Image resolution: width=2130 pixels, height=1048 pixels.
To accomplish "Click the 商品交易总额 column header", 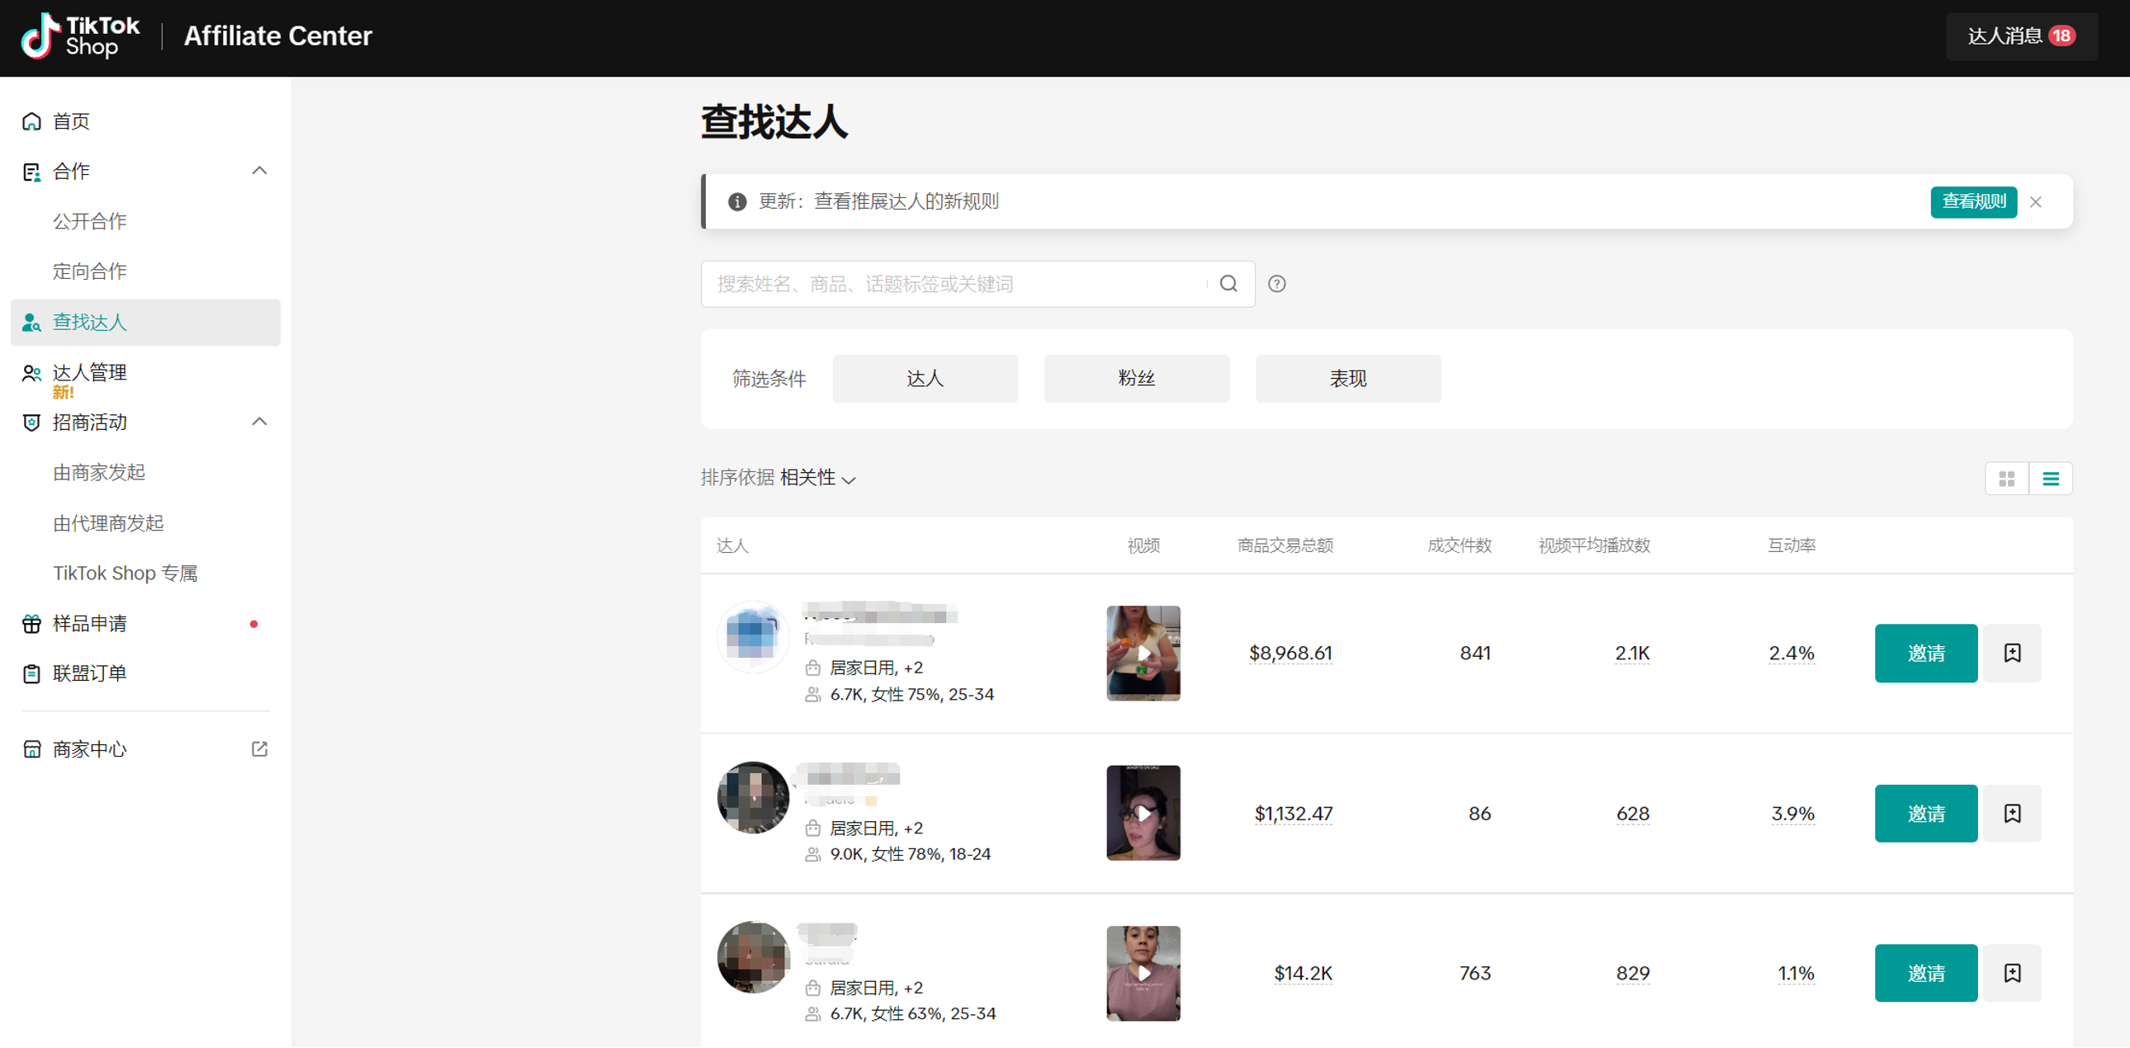I will (1285, 545).
